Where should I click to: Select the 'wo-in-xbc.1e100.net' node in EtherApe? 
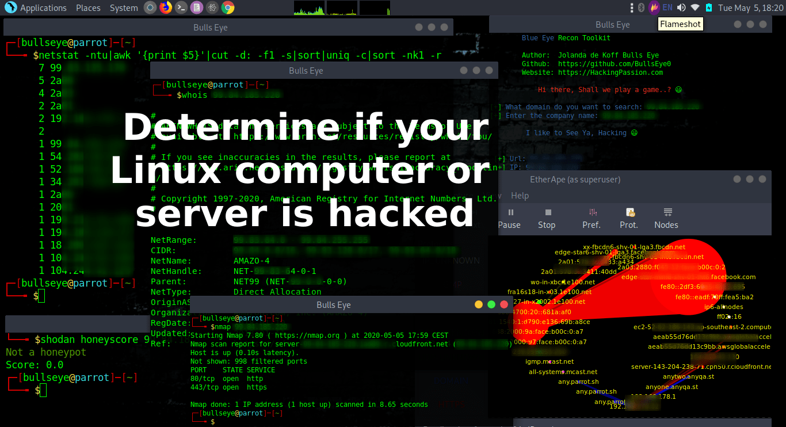(563, 282)
